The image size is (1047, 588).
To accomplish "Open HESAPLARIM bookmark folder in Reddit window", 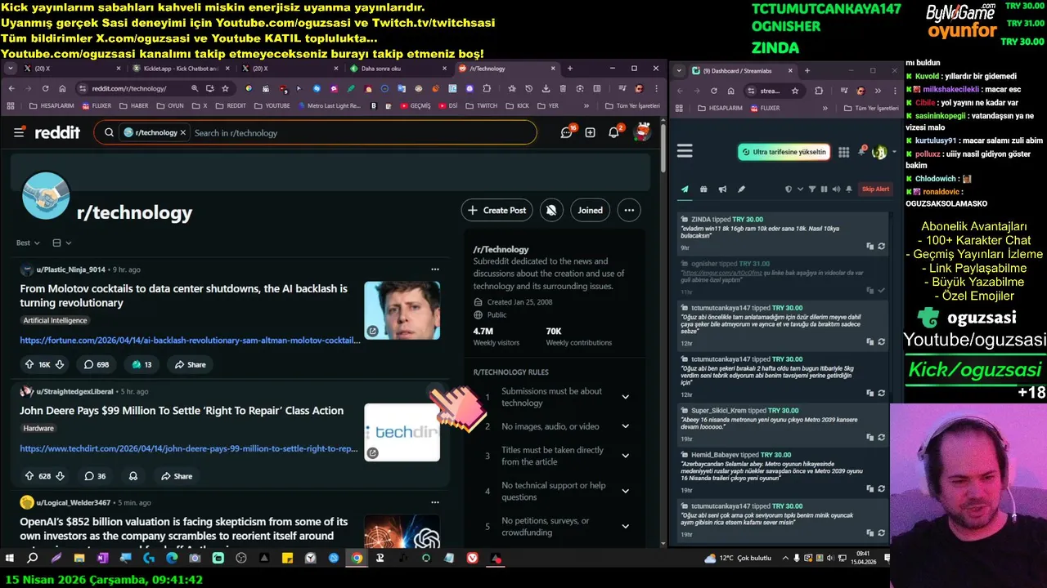I will pos(52,105).
